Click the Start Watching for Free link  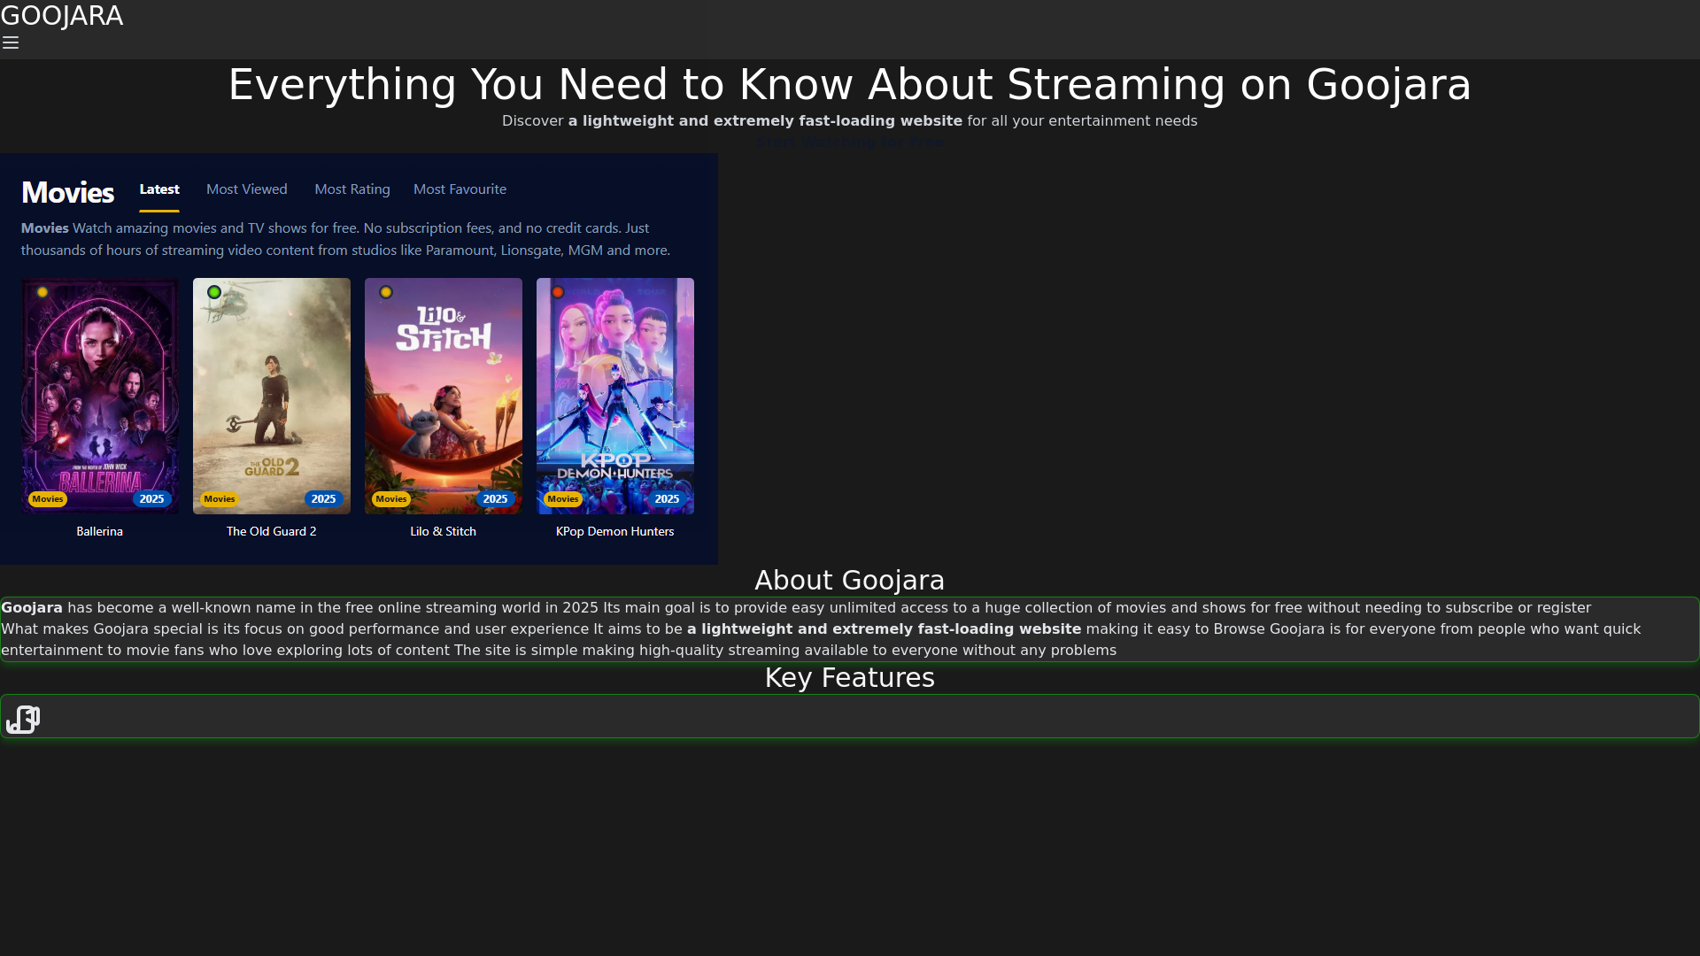tap(850, 142)
